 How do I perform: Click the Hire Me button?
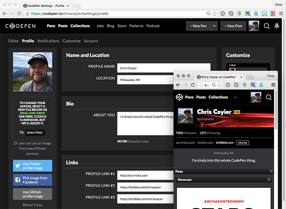pos(243,143)
